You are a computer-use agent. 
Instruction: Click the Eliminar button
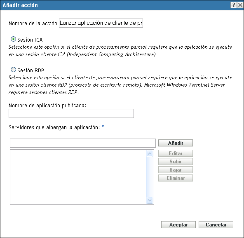click(x=176, y=178)
